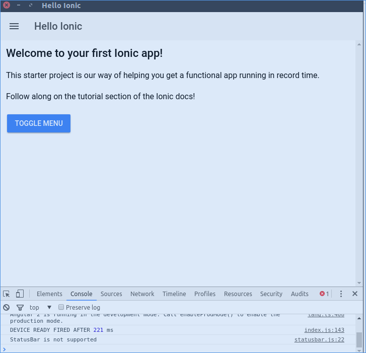Open the lang.ts source link
Image resolution: width=366 pixels, height=353 pixels.
[x=326, y=315]
